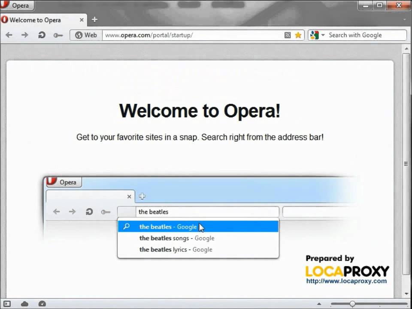Click the page scrollbar up arrow
The image size is (412, 309).
(406, 49)
